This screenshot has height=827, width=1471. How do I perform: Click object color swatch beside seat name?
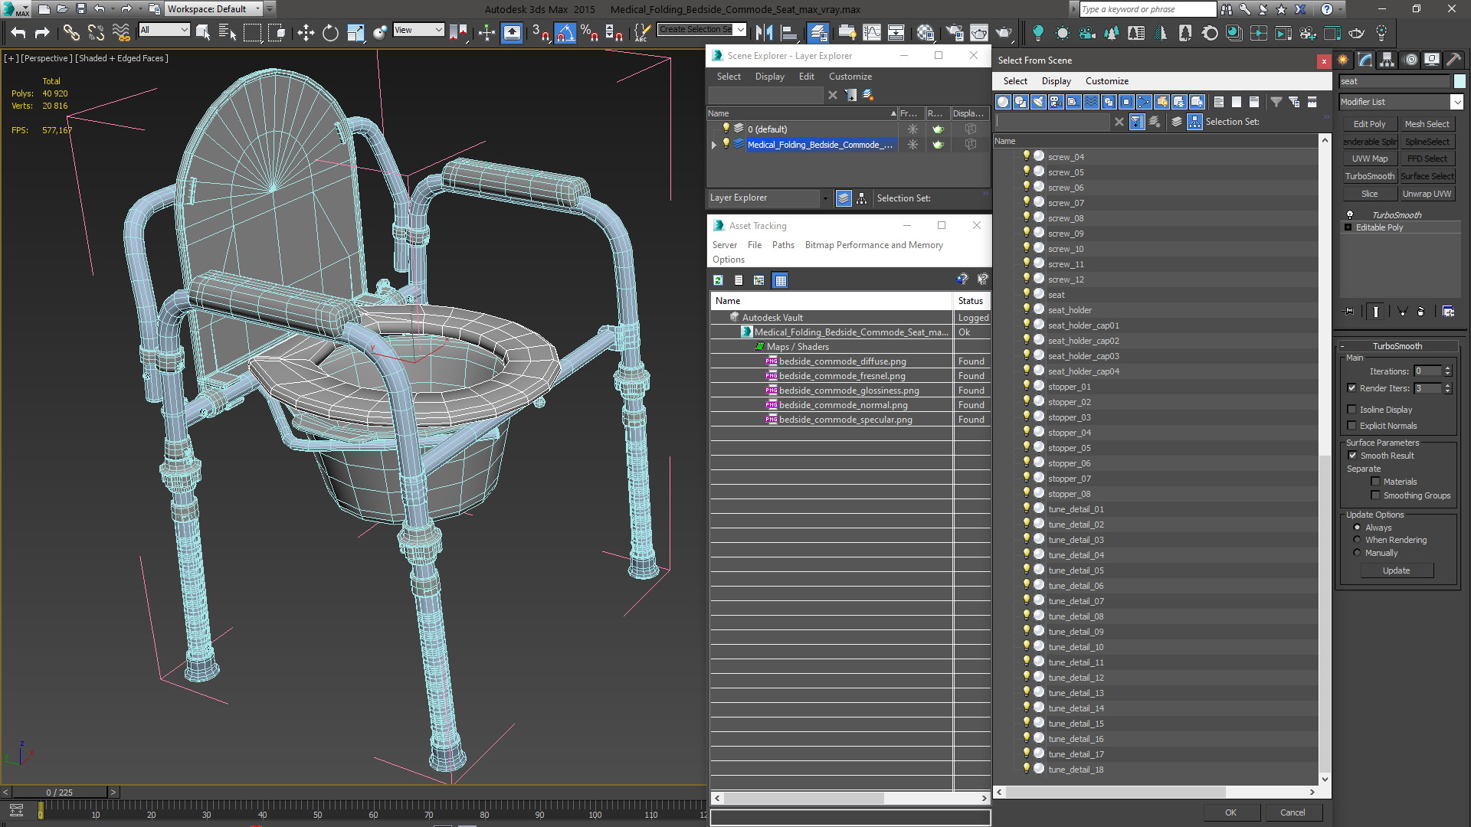1459,81
